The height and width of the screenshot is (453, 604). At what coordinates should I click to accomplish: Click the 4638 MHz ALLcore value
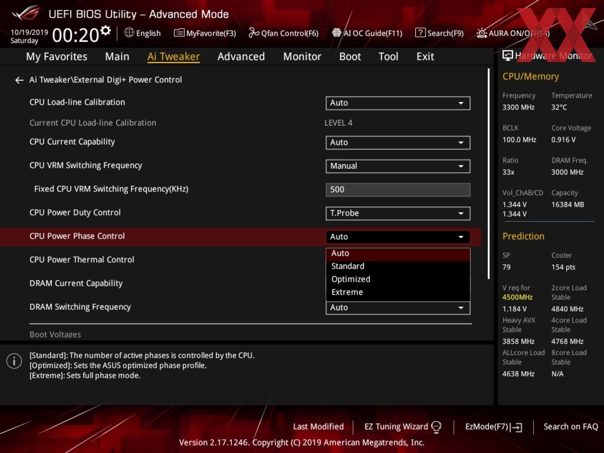pyautogui.click(x=518, y=374)
